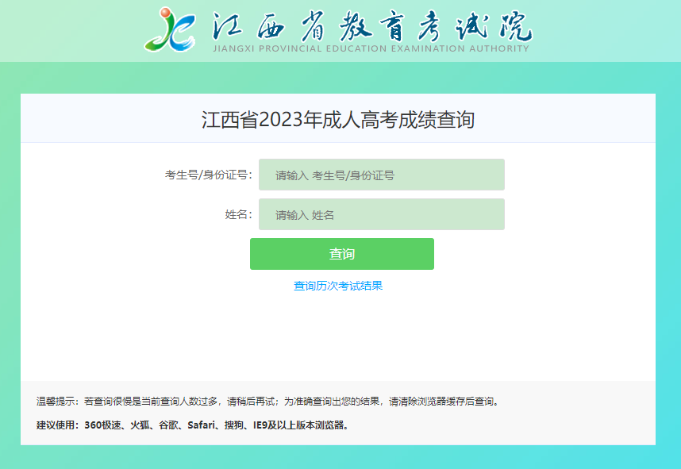Image resolution: width=681 pixels, height=469 pixels.
Task: Click the 360极速 browser name
Action: (102, 425)
